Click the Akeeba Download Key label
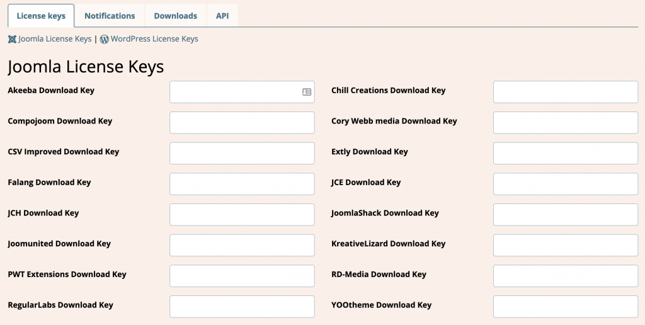Image resolution: width=645 pixels, height=325 pixels. pos(51,91)
